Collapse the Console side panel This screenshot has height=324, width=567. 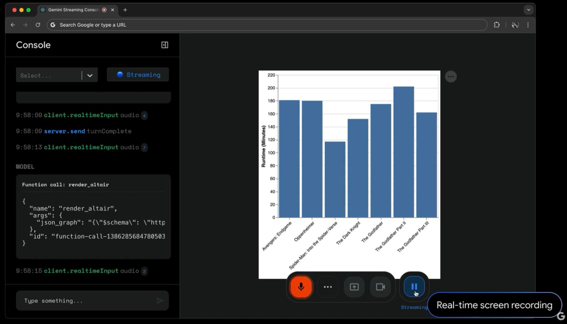point(164,45)
